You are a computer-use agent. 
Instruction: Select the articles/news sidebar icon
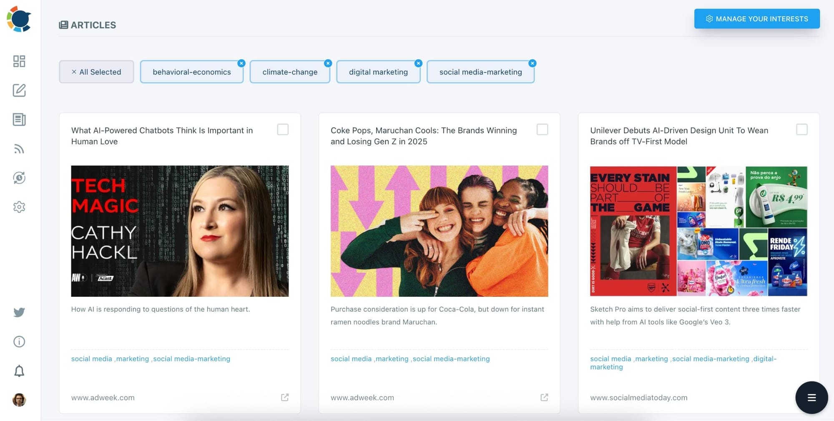(19, 120)
